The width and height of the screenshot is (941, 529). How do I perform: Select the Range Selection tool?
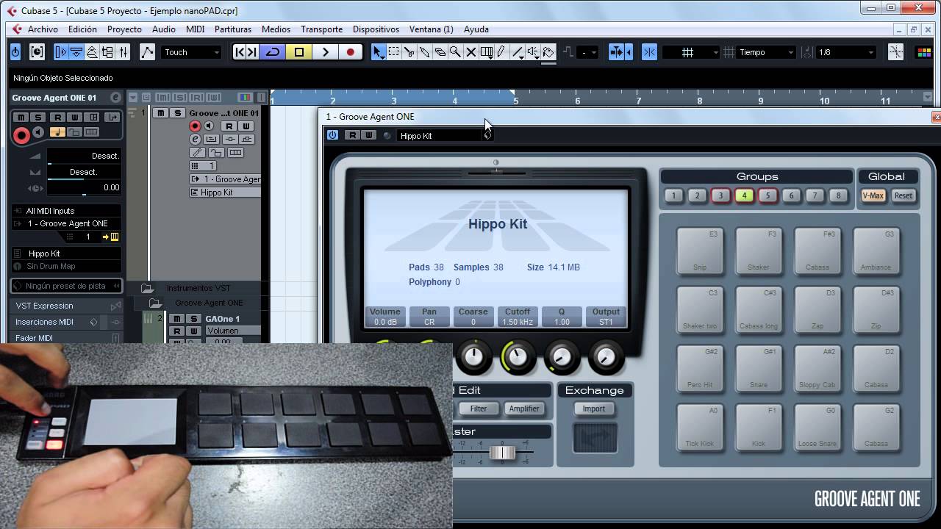pyautogui.click(x=394, y=52)
